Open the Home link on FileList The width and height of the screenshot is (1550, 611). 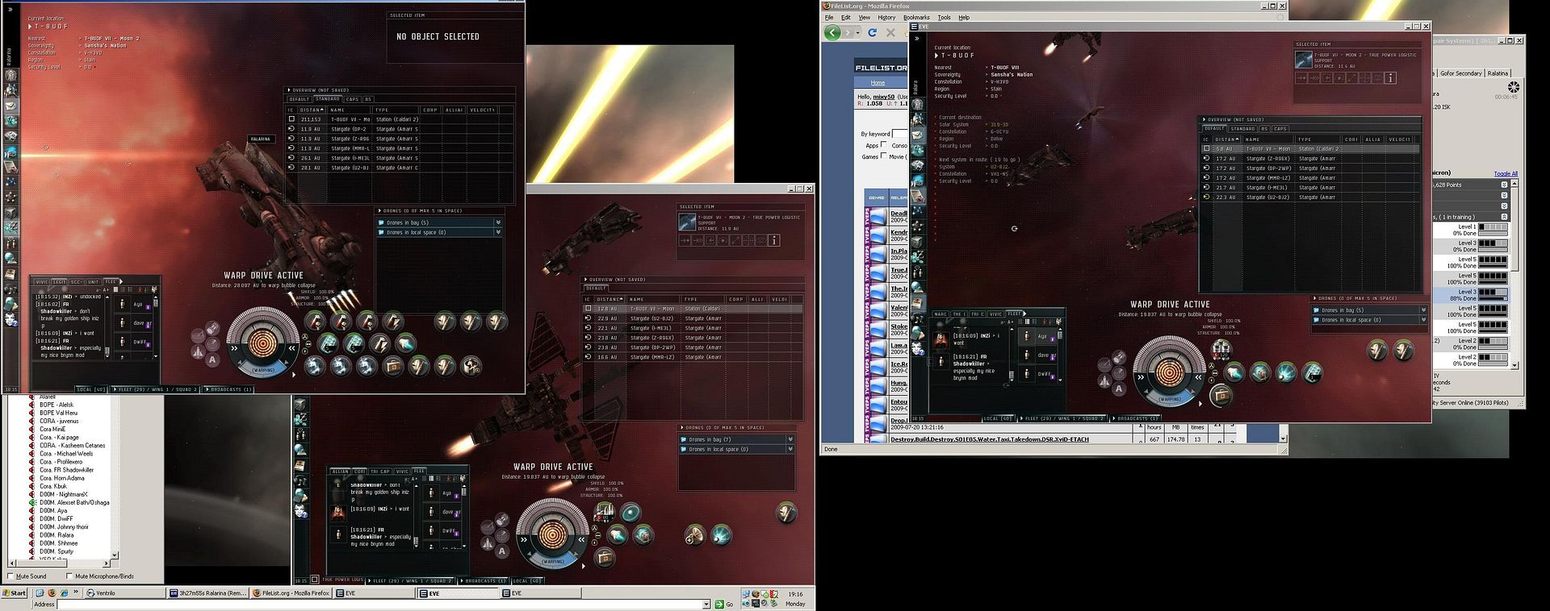pos(878,82)
